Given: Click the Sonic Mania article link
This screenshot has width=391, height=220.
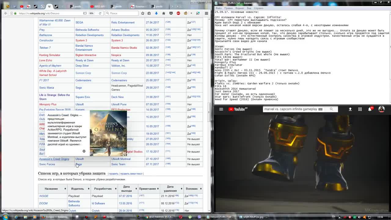Looking at the screenshot, I should [x=46, y=88].
